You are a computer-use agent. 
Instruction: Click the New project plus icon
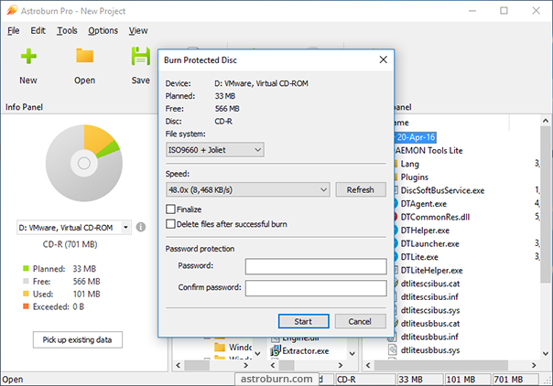tap(28, 57)
